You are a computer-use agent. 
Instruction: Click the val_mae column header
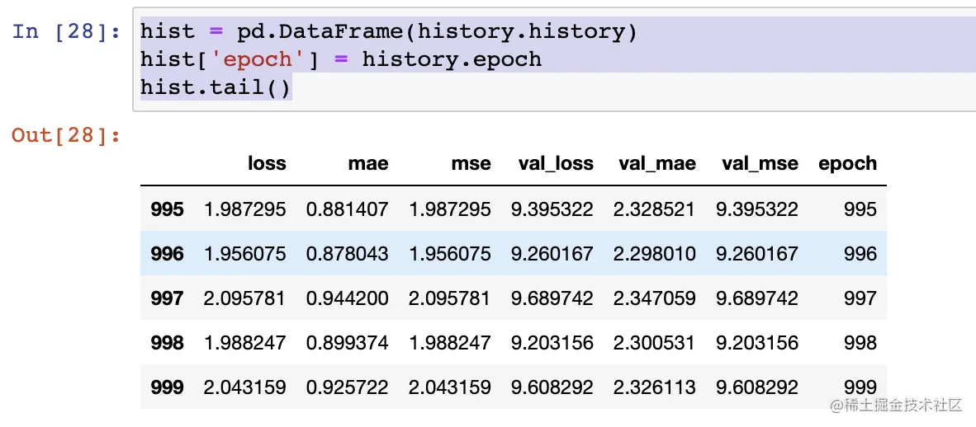click(657, 163)
